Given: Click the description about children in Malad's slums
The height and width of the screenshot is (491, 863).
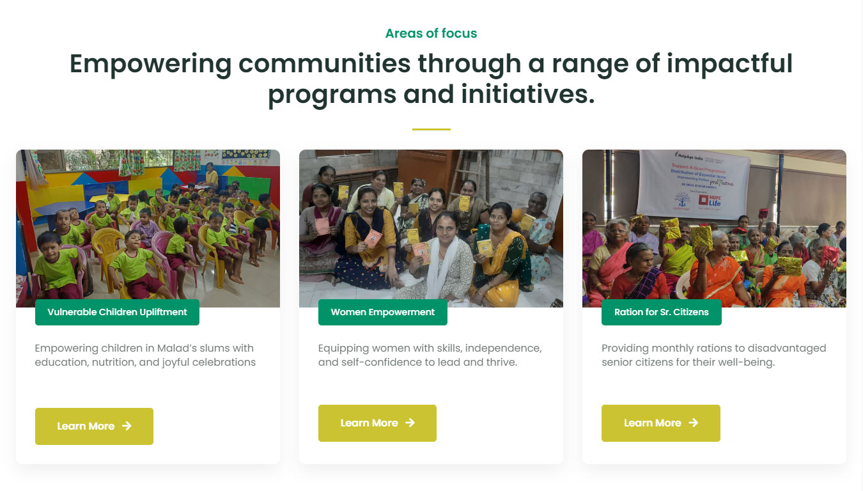Looking at the screenshot, I should (145, 355).
